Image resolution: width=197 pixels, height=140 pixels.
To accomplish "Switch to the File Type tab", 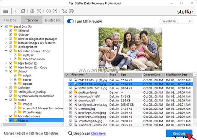I will (10, 20).
